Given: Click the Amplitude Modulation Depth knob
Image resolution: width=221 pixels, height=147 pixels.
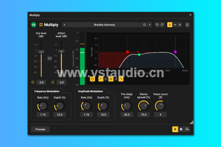Looking at the screenshot, I should tap(103, 106).
